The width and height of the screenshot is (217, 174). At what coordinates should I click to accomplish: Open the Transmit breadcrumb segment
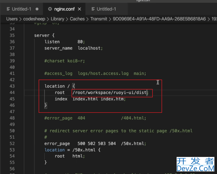pos(99,19)
